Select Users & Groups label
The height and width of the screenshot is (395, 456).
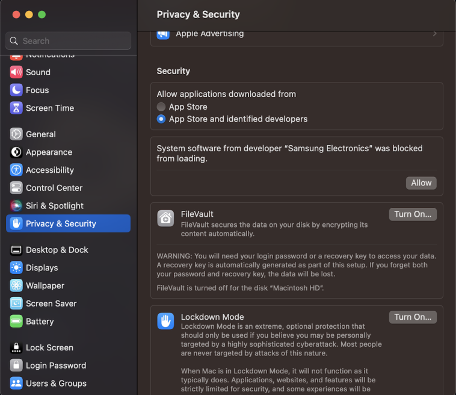[56, 384]
